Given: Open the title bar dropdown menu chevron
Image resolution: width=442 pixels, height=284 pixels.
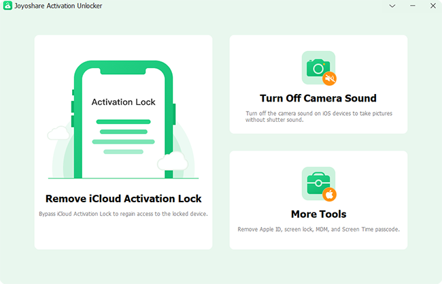Looking at the screenshot, I should (x=392, y=6).
